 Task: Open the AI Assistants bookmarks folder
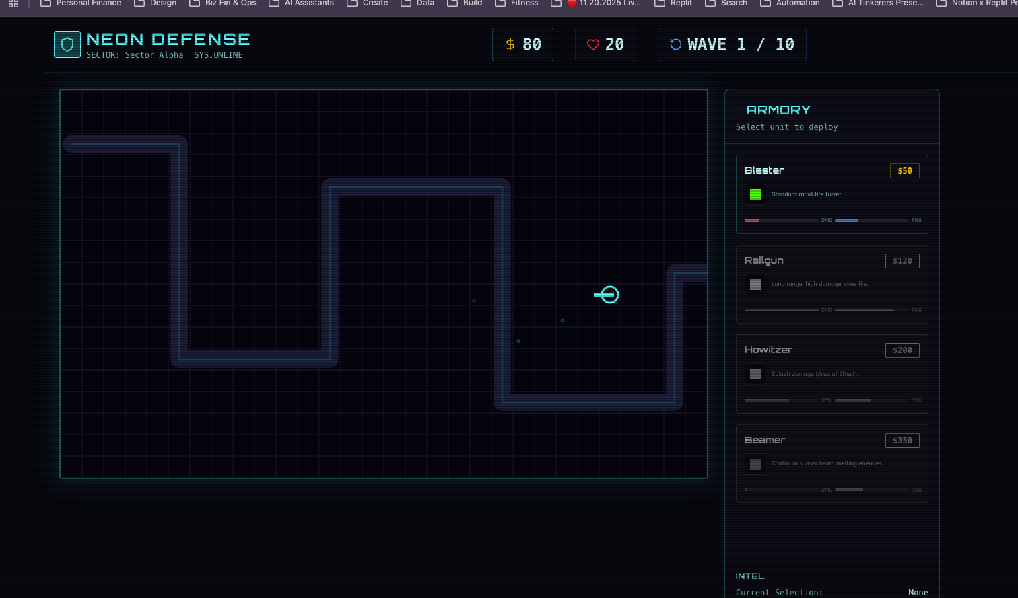[301, 3]
